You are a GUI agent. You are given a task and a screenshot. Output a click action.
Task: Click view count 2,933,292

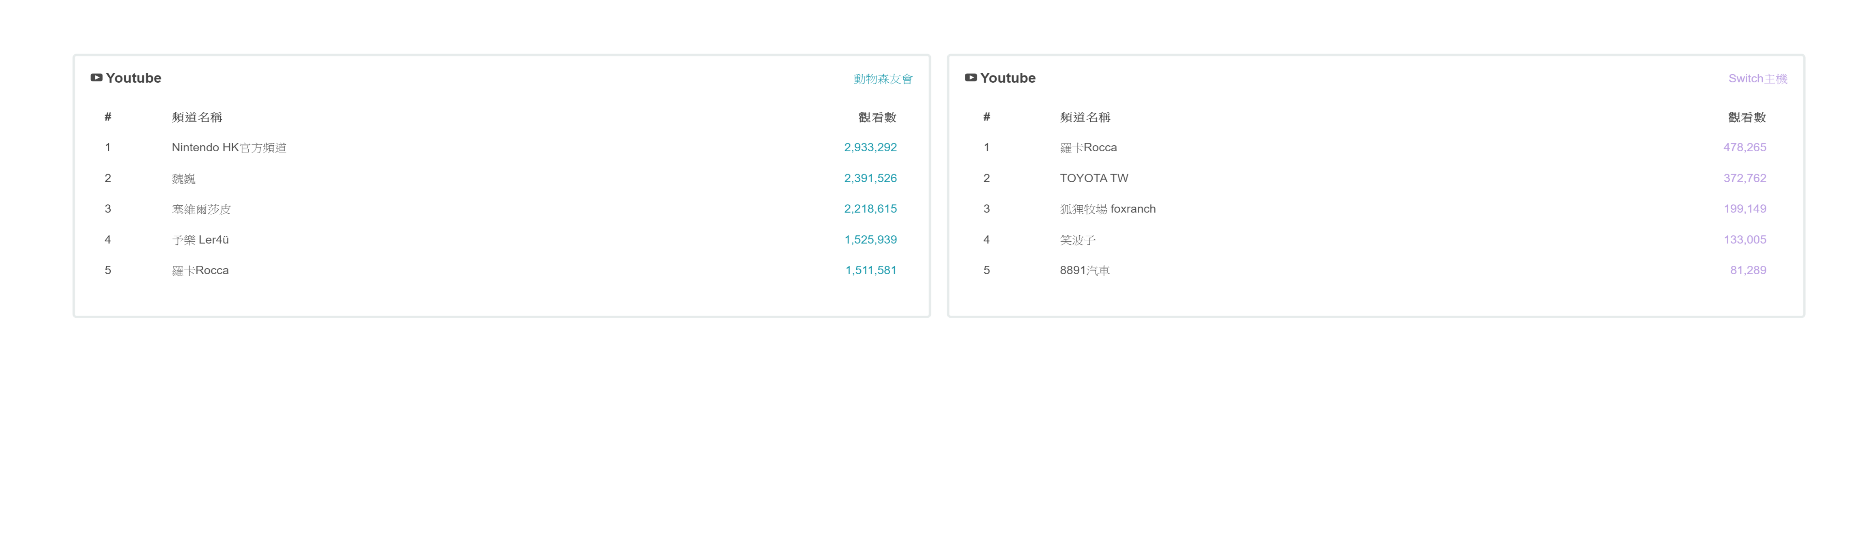[870, 147]
